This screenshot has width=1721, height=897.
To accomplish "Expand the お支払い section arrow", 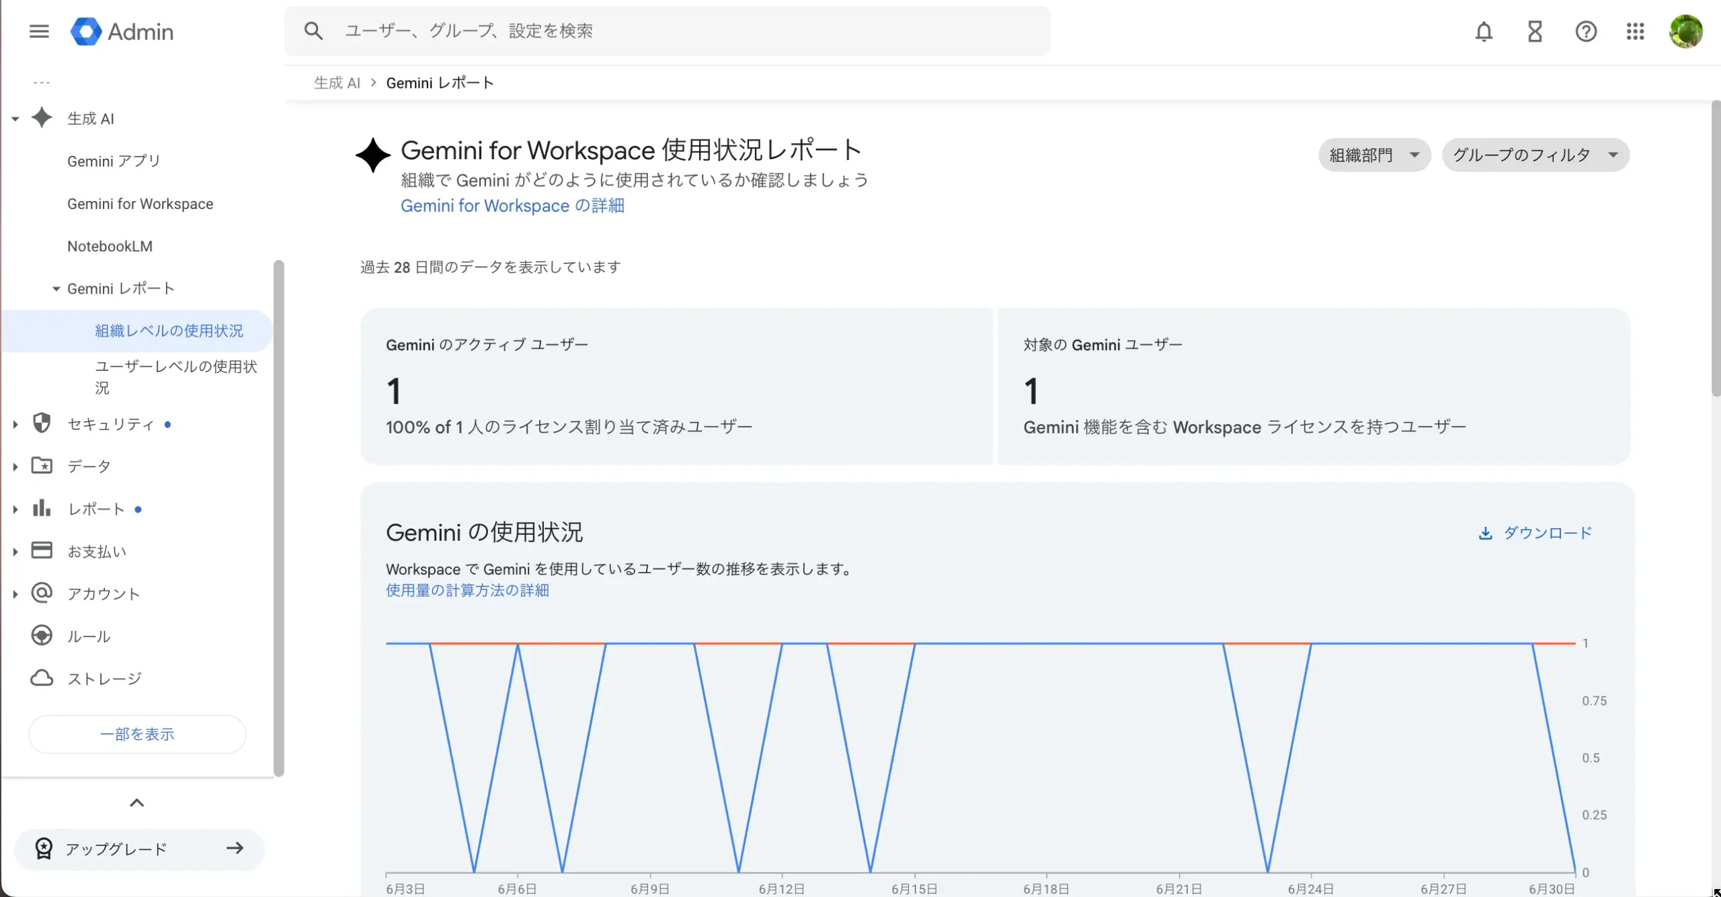I will point(15,552).
